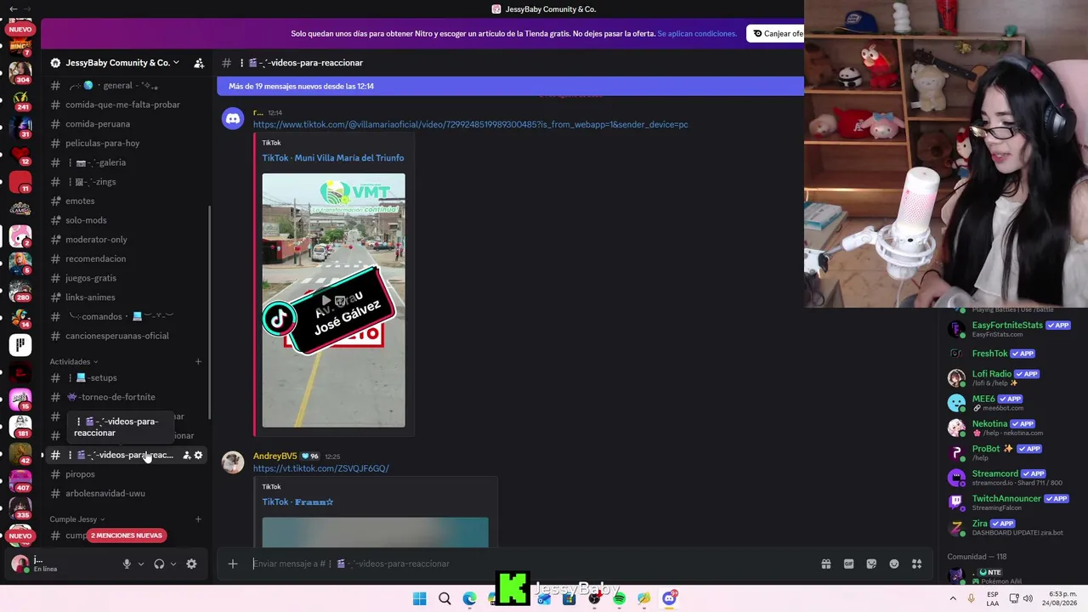Open the arbolesnavidad-uwu channel
Image resolution: width=1088 pixels, height=612 pixels.
click(x=123, y=493)
